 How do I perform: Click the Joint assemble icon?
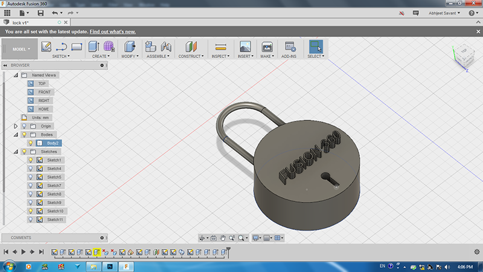pyautogui.click(x=166, y=47)
